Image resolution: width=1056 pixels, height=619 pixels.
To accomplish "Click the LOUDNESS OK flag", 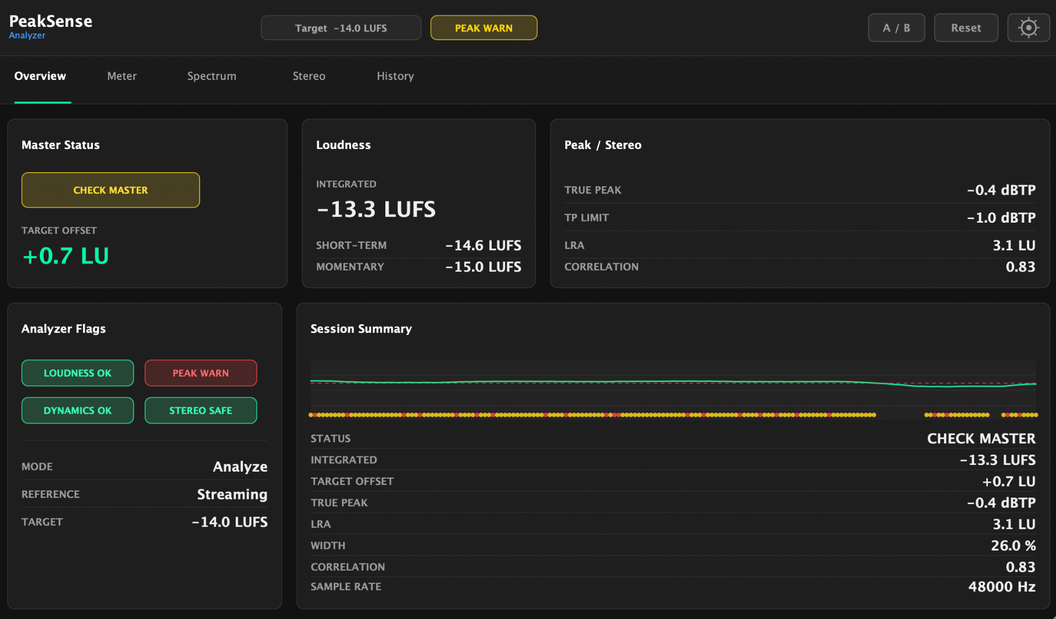I will (x=77, y=373).
